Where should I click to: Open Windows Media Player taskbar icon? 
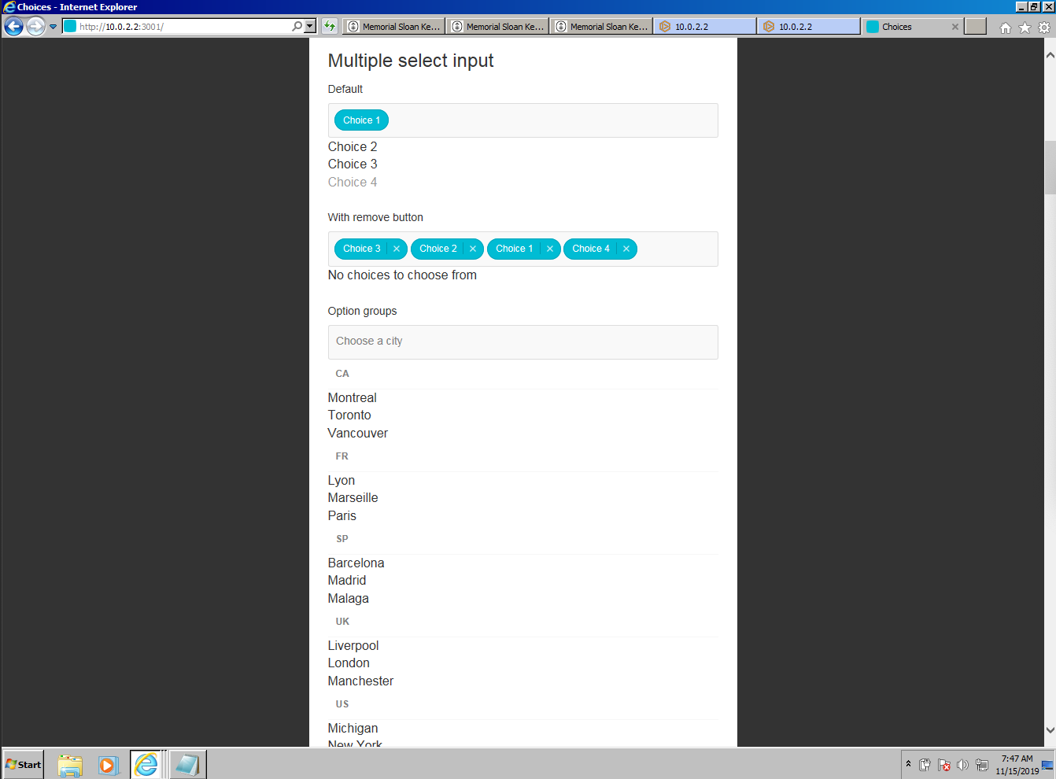point(108,765)
